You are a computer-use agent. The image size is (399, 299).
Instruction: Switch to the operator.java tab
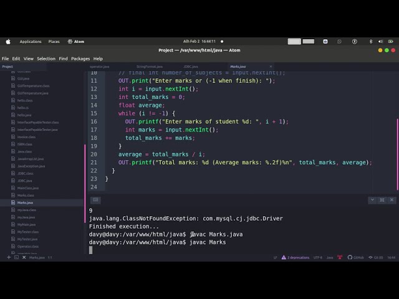pyautogui.click(x=100, y=67)
